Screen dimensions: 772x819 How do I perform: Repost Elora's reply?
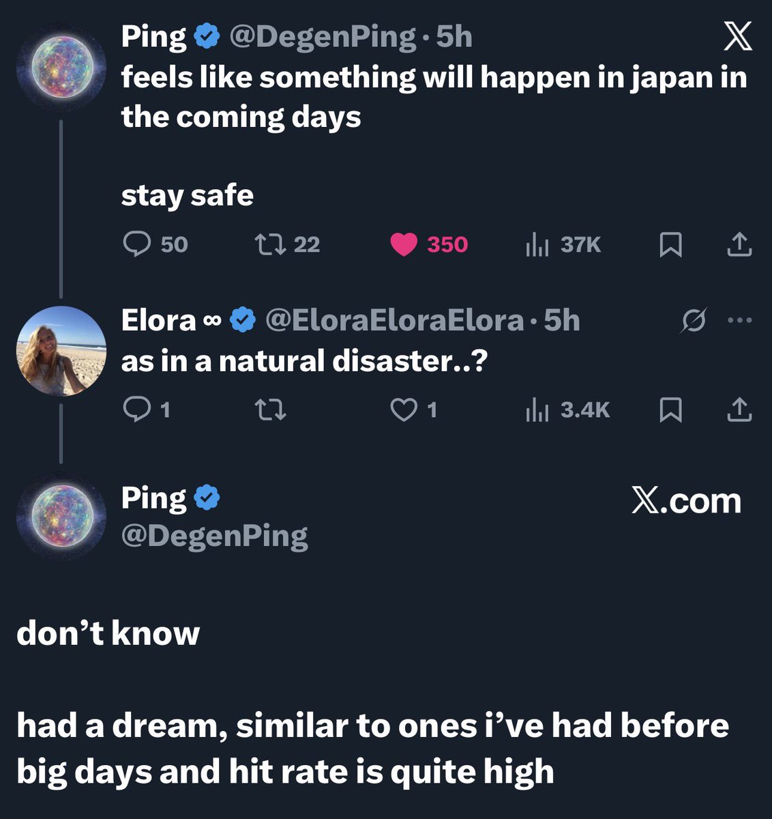(x=269, y=409)
